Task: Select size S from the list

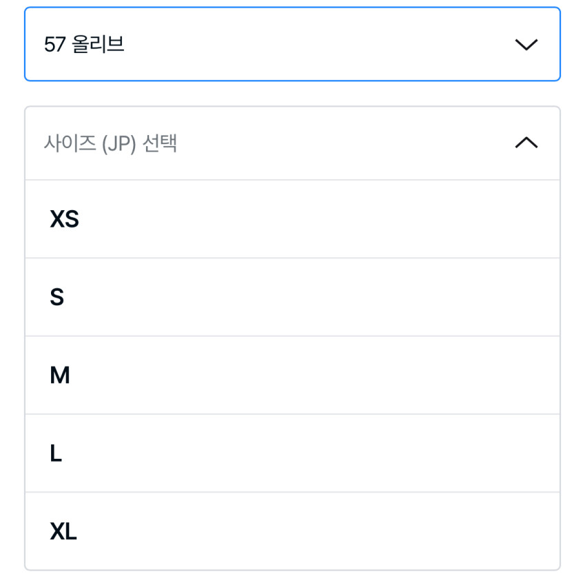Action: pyautogui.click(x=292, y=297)
